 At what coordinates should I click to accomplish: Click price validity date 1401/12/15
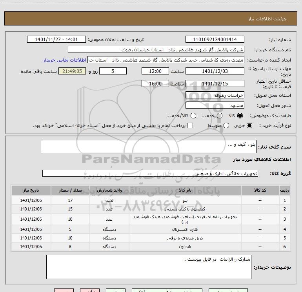[215, 83]
